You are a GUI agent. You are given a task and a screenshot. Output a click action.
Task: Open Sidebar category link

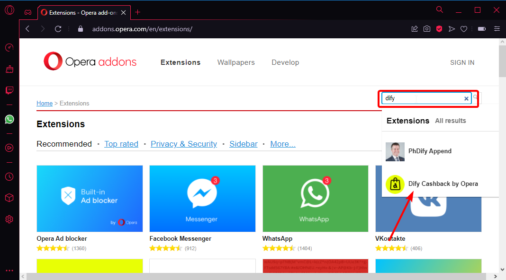(x=244, y=144)
